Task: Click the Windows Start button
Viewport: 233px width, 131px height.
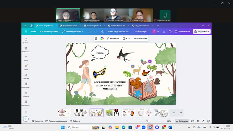Action: click(x=63, y=127)
